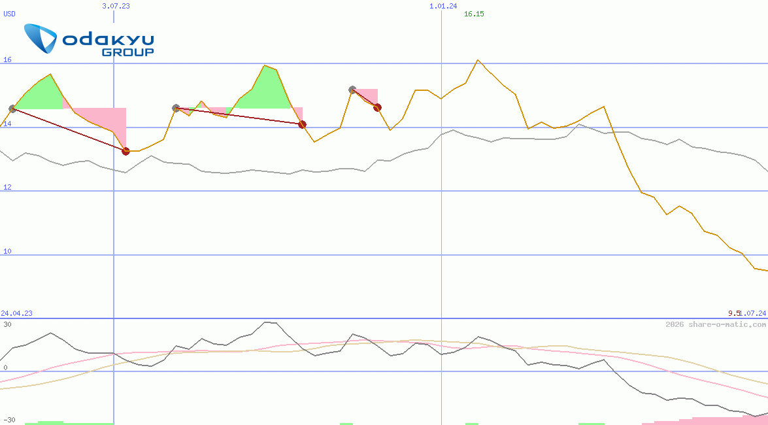Click the USD currency label

point(10,14)
